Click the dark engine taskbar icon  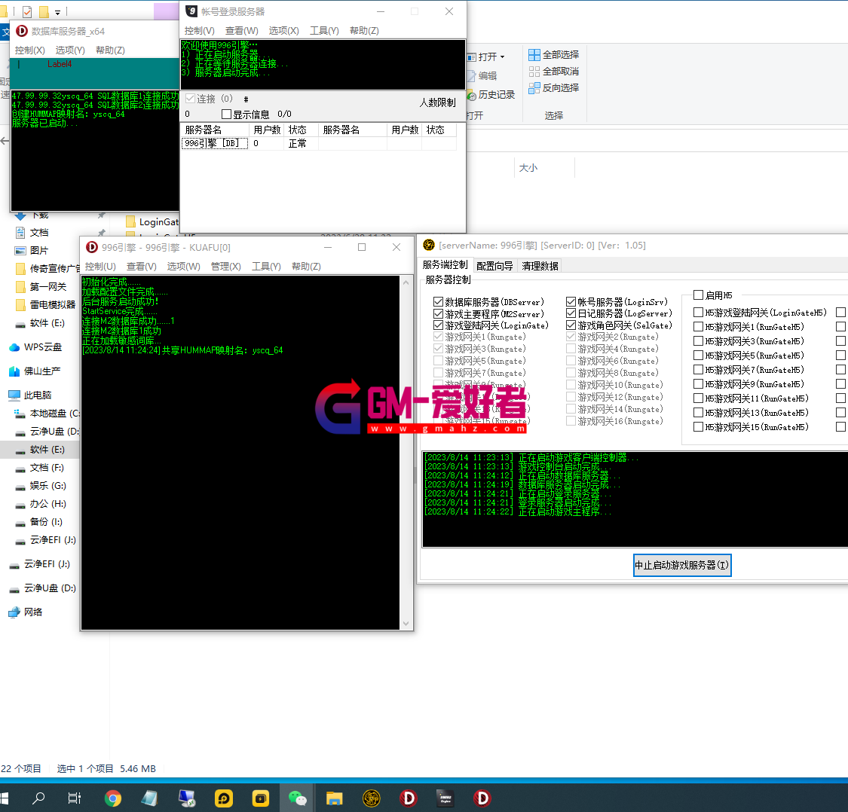pos(445,798)
